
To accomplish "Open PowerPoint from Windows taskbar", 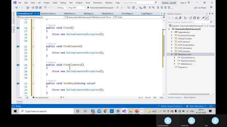I will pos(137,111).
